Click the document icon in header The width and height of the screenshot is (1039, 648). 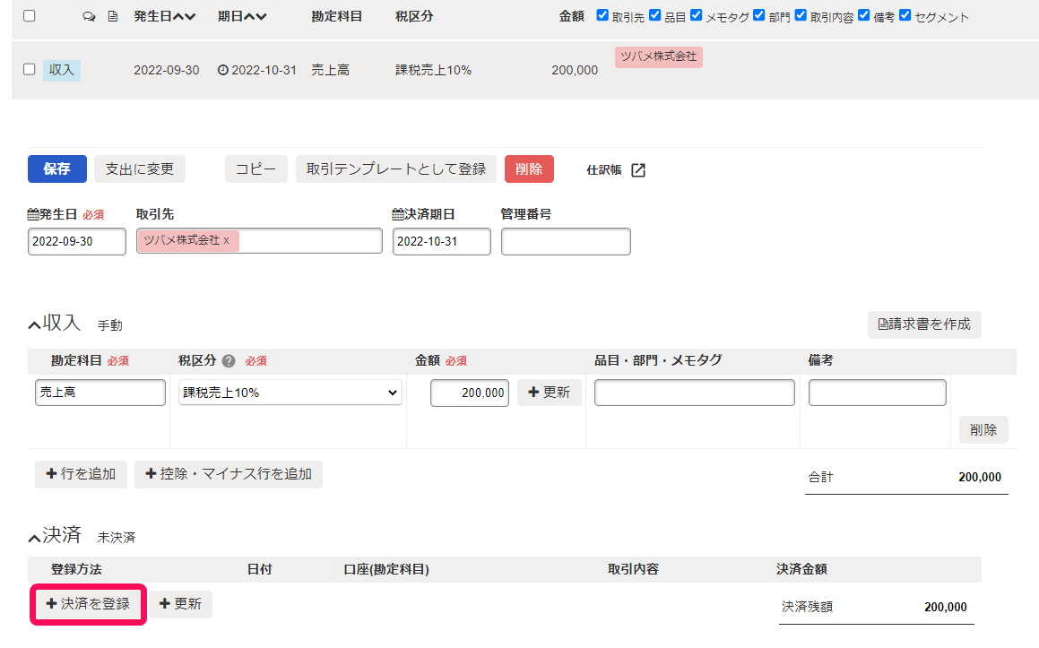click(113, 16)
